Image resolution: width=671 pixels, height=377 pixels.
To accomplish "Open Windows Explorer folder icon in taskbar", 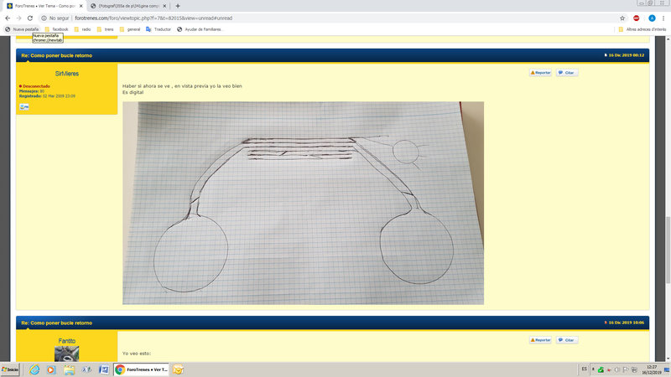I will (x=69, y=369).
